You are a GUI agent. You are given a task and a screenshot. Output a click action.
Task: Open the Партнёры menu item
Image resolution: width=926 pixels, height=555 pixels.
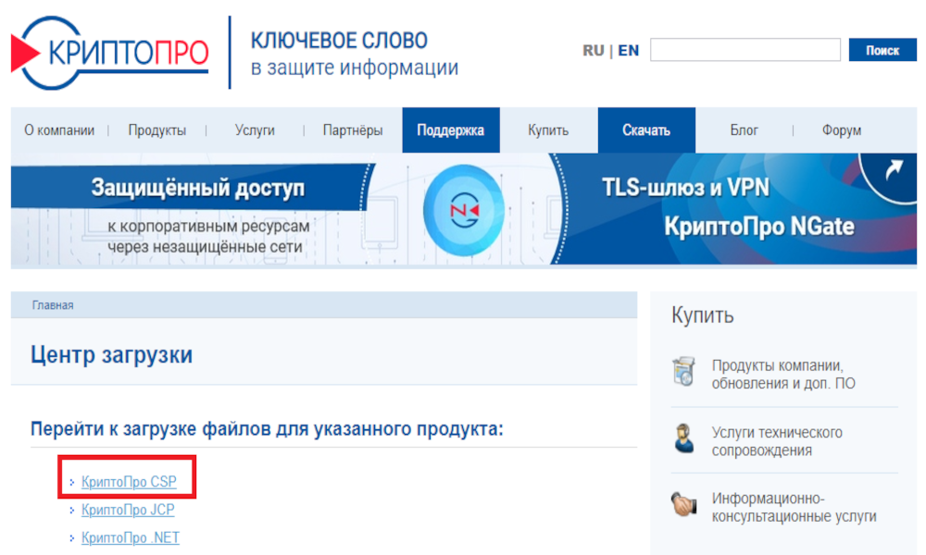pos(353,130)
